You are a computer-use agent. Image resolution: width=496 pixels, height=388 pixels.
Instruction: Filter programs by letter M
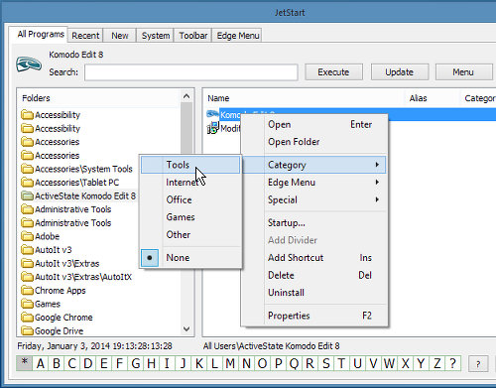point(231,363)
